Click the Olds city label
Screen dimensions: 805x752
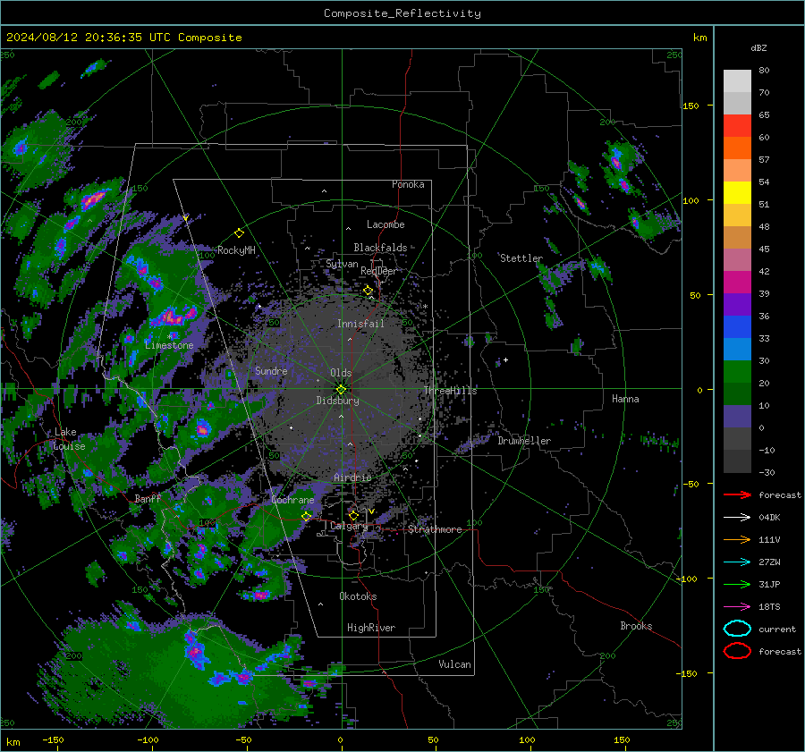point(341,373)
